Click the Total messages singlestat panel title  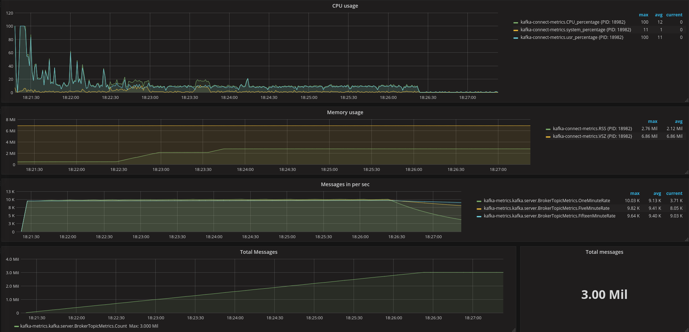click(604, 252)
